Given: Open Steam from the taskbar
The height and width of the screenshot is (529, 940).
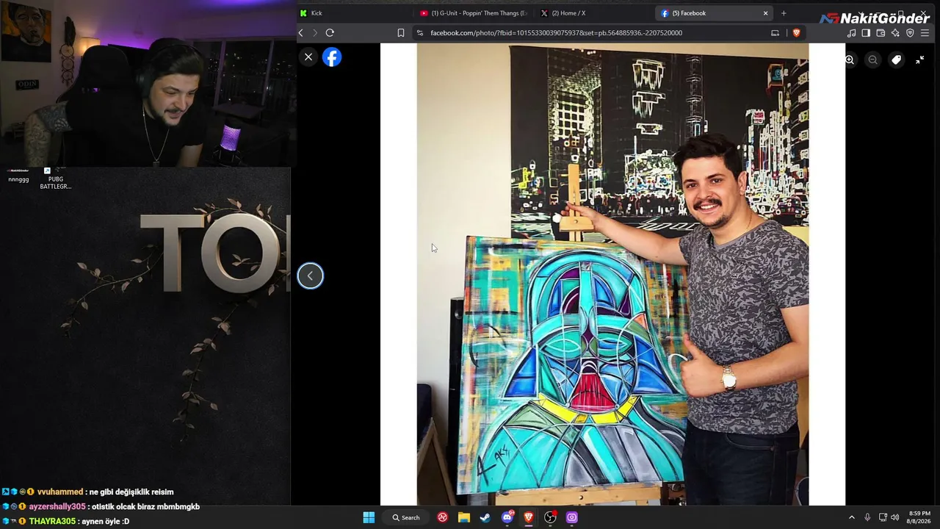Looking at the screenshot, I should 485,517.
